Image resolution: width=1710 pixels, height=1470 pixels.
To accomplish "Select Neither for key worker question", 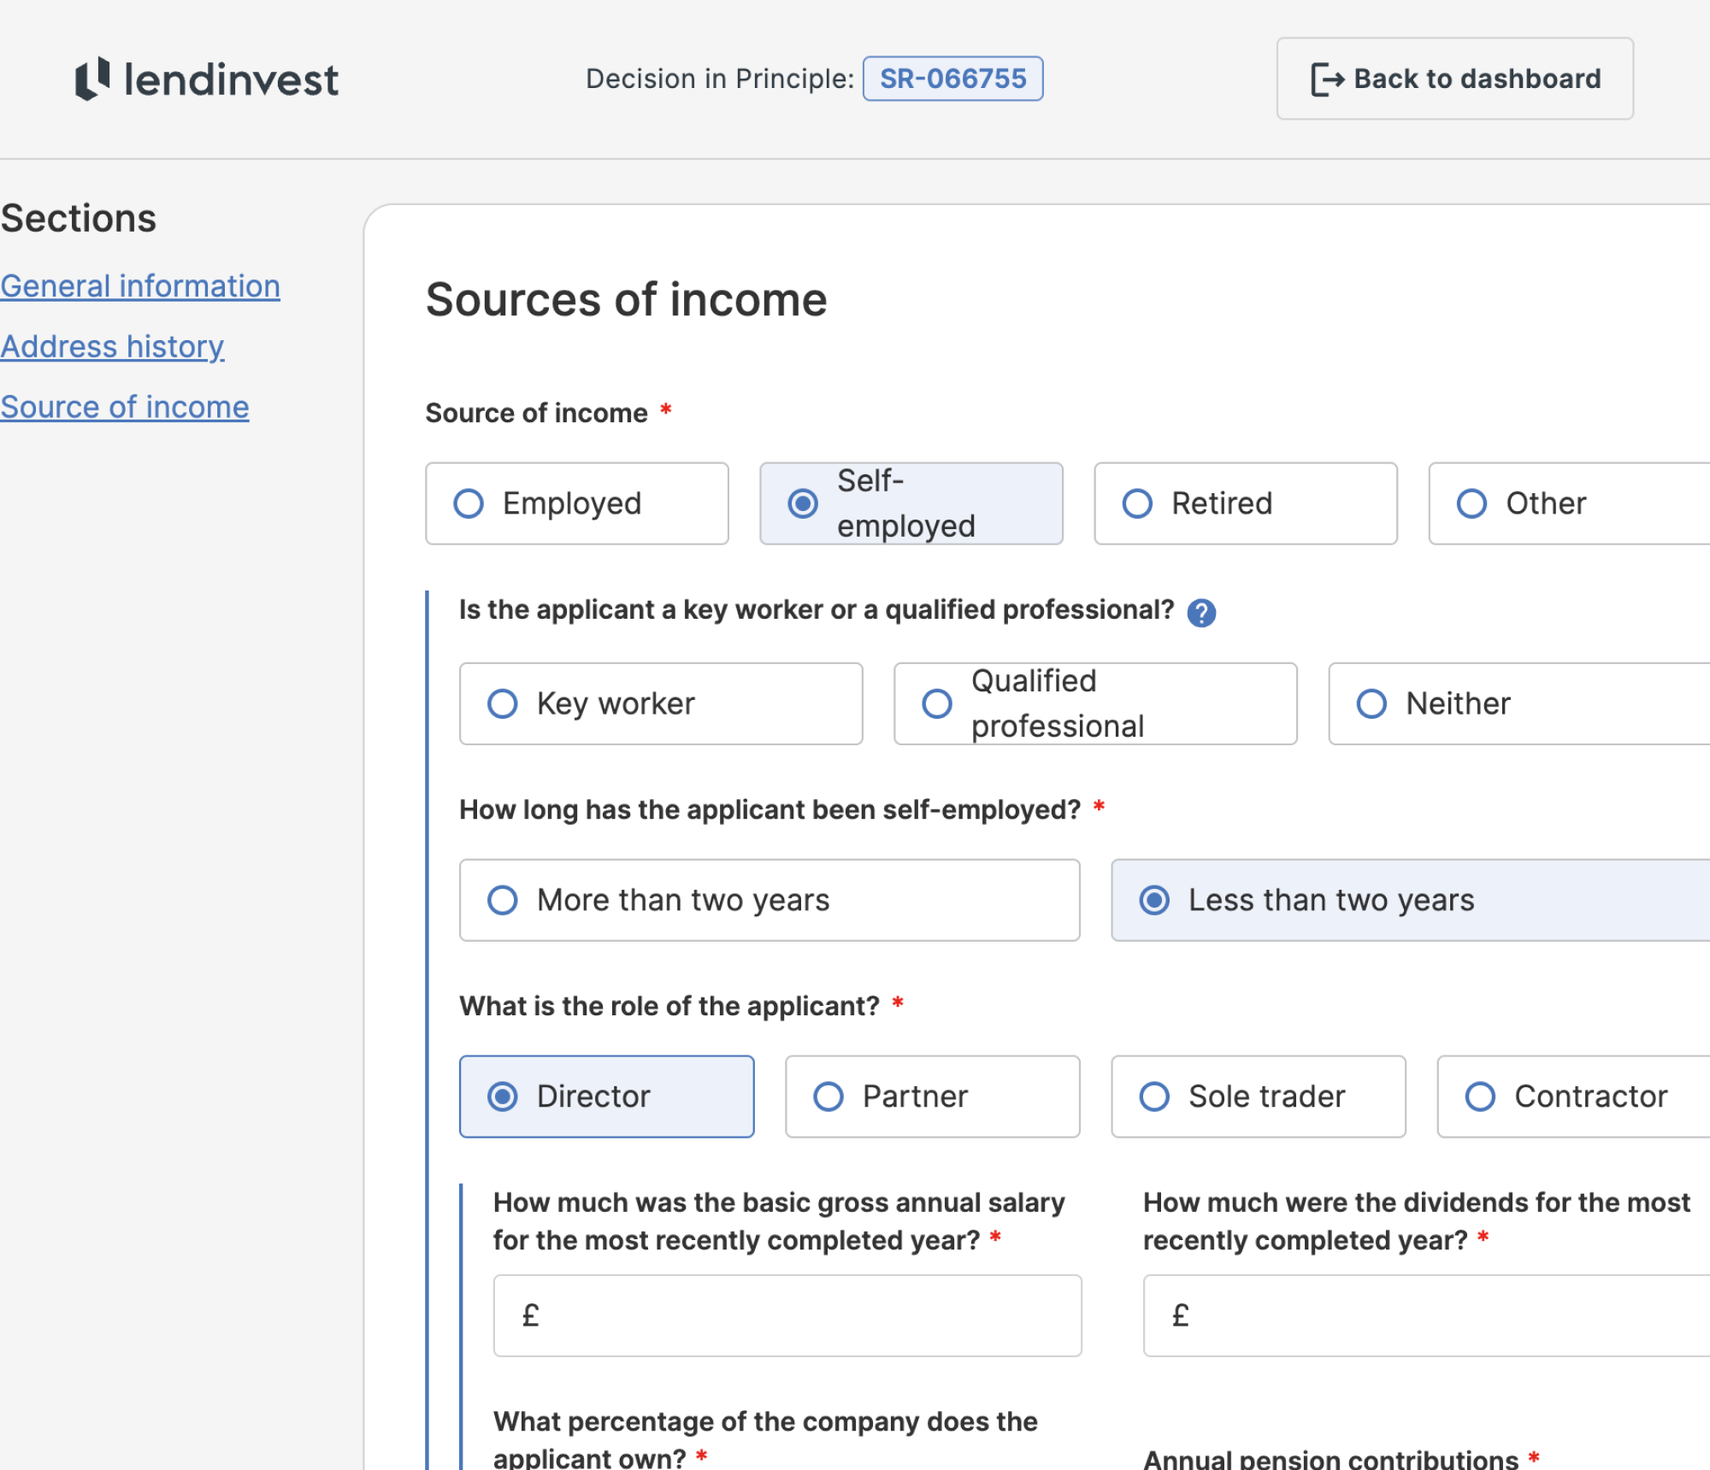I will (x=1518, y=703).
